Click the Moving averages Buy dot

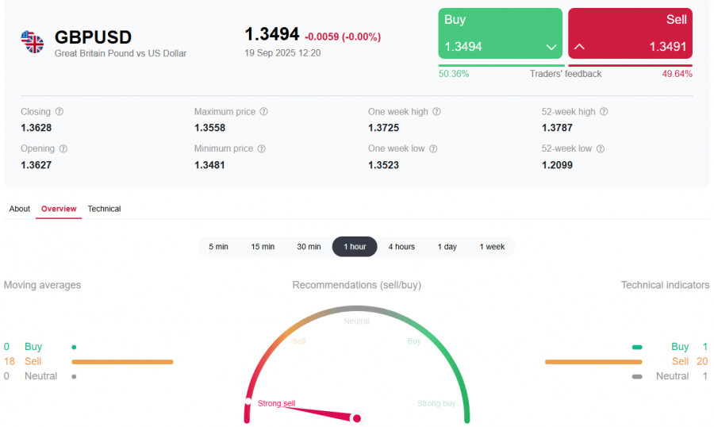coord(74,348)
